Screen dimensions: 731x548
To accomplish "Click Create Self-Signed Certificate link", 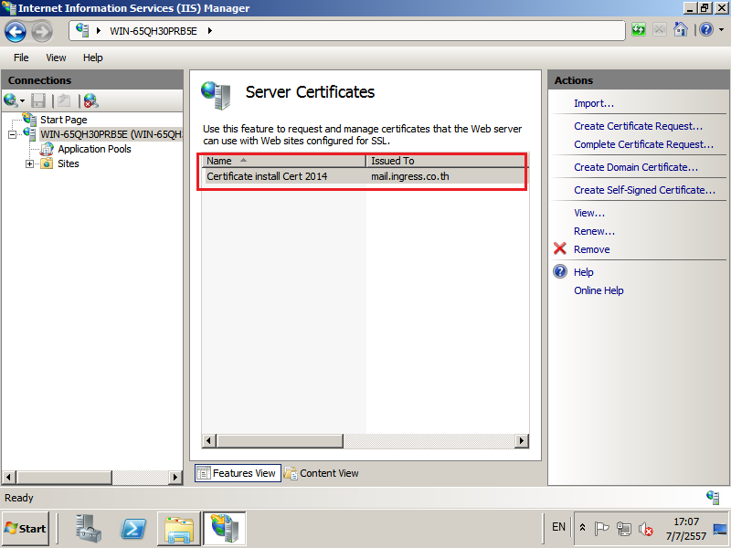I will (x=644, y=190).
